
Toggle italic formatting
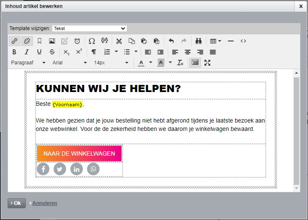(x=27, y=52)
